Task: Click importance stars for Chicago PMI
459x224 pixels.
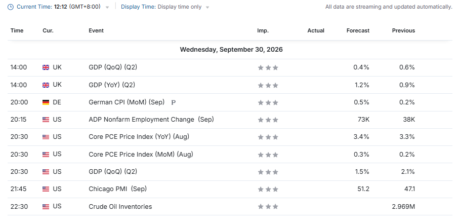Action: point(268,190)
